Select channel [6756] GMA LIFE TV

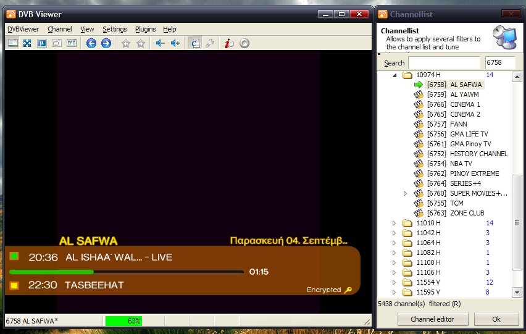tap(457, 134)
